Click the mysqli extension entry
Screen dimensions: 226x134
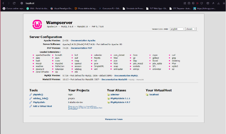[39, 63]
